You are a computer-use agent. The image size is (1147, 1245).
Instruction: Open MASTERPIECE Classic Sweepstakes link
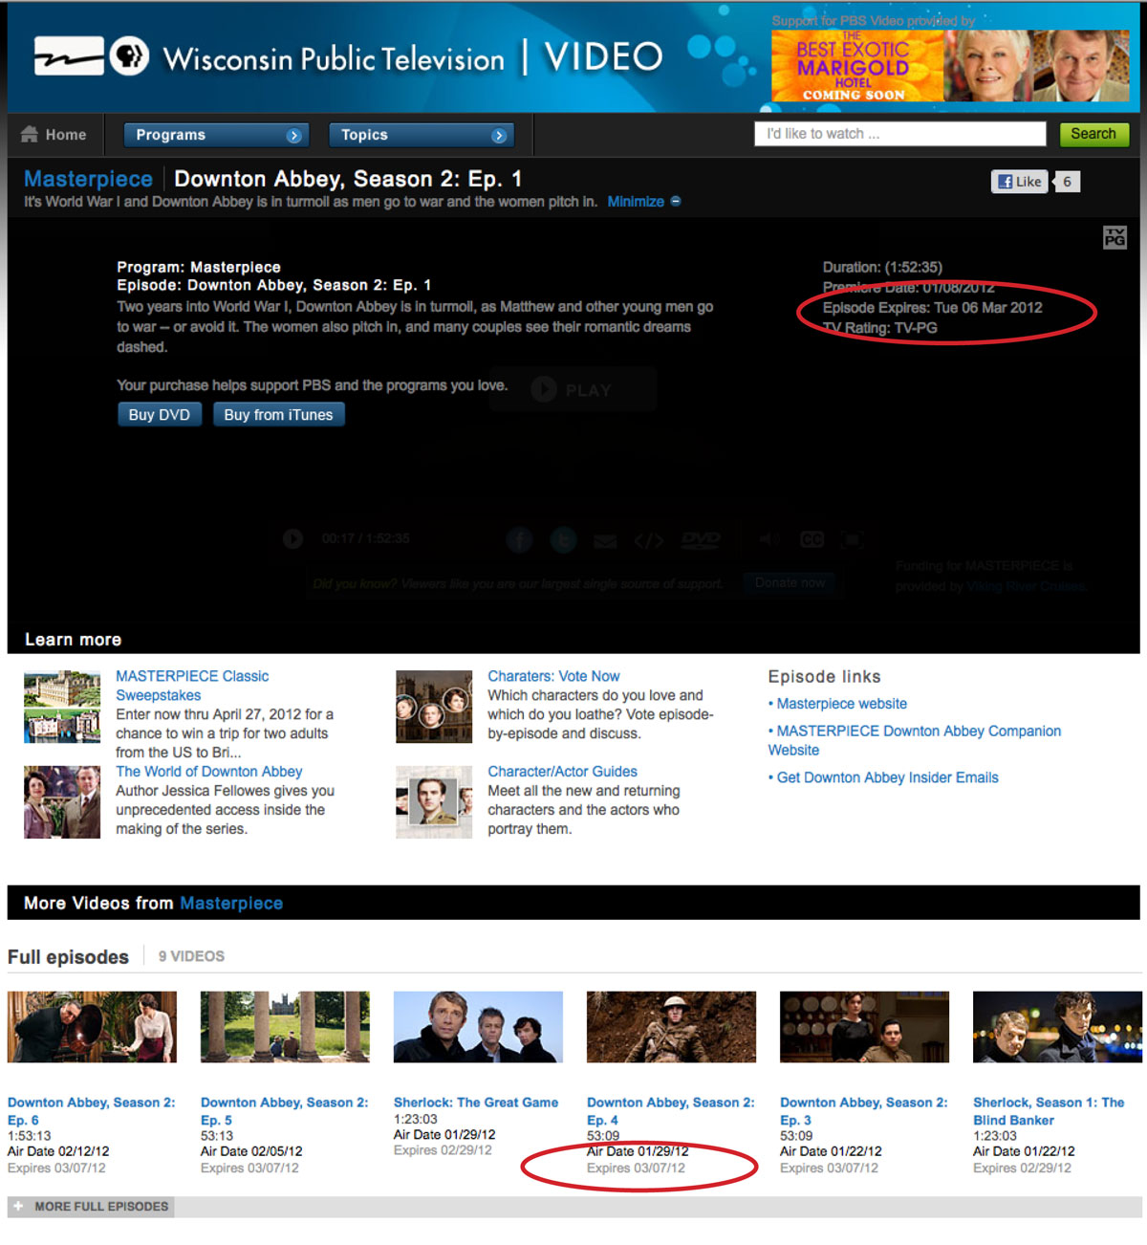point(192,686)
